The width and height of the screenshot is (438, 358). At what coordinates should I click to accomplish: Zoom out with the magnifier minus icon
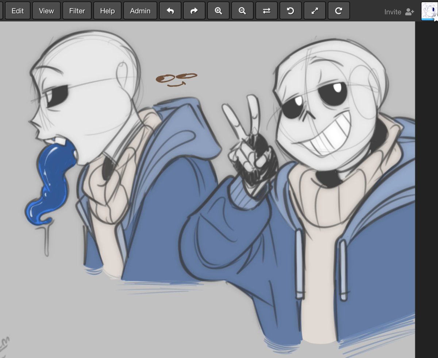[242, 11]
